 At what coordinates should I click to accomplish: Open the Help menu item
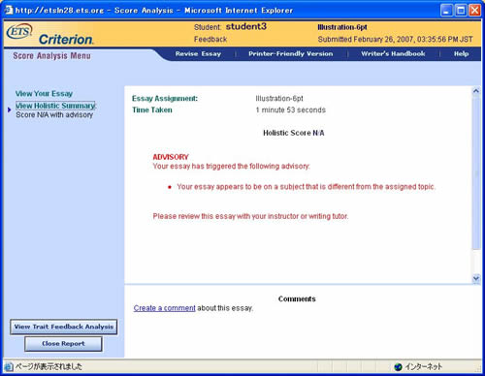pos(461,54)
